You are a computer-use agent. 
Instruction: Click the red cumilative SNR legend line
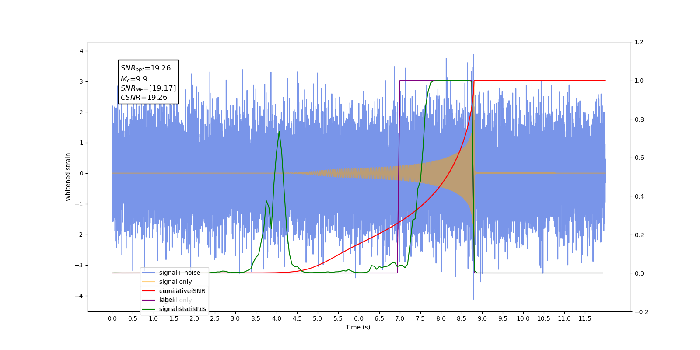point(149,291)
